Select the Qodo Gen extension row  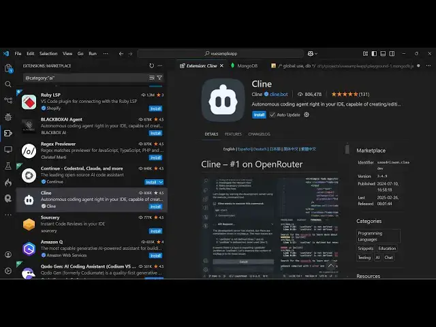tap(92, 270)
